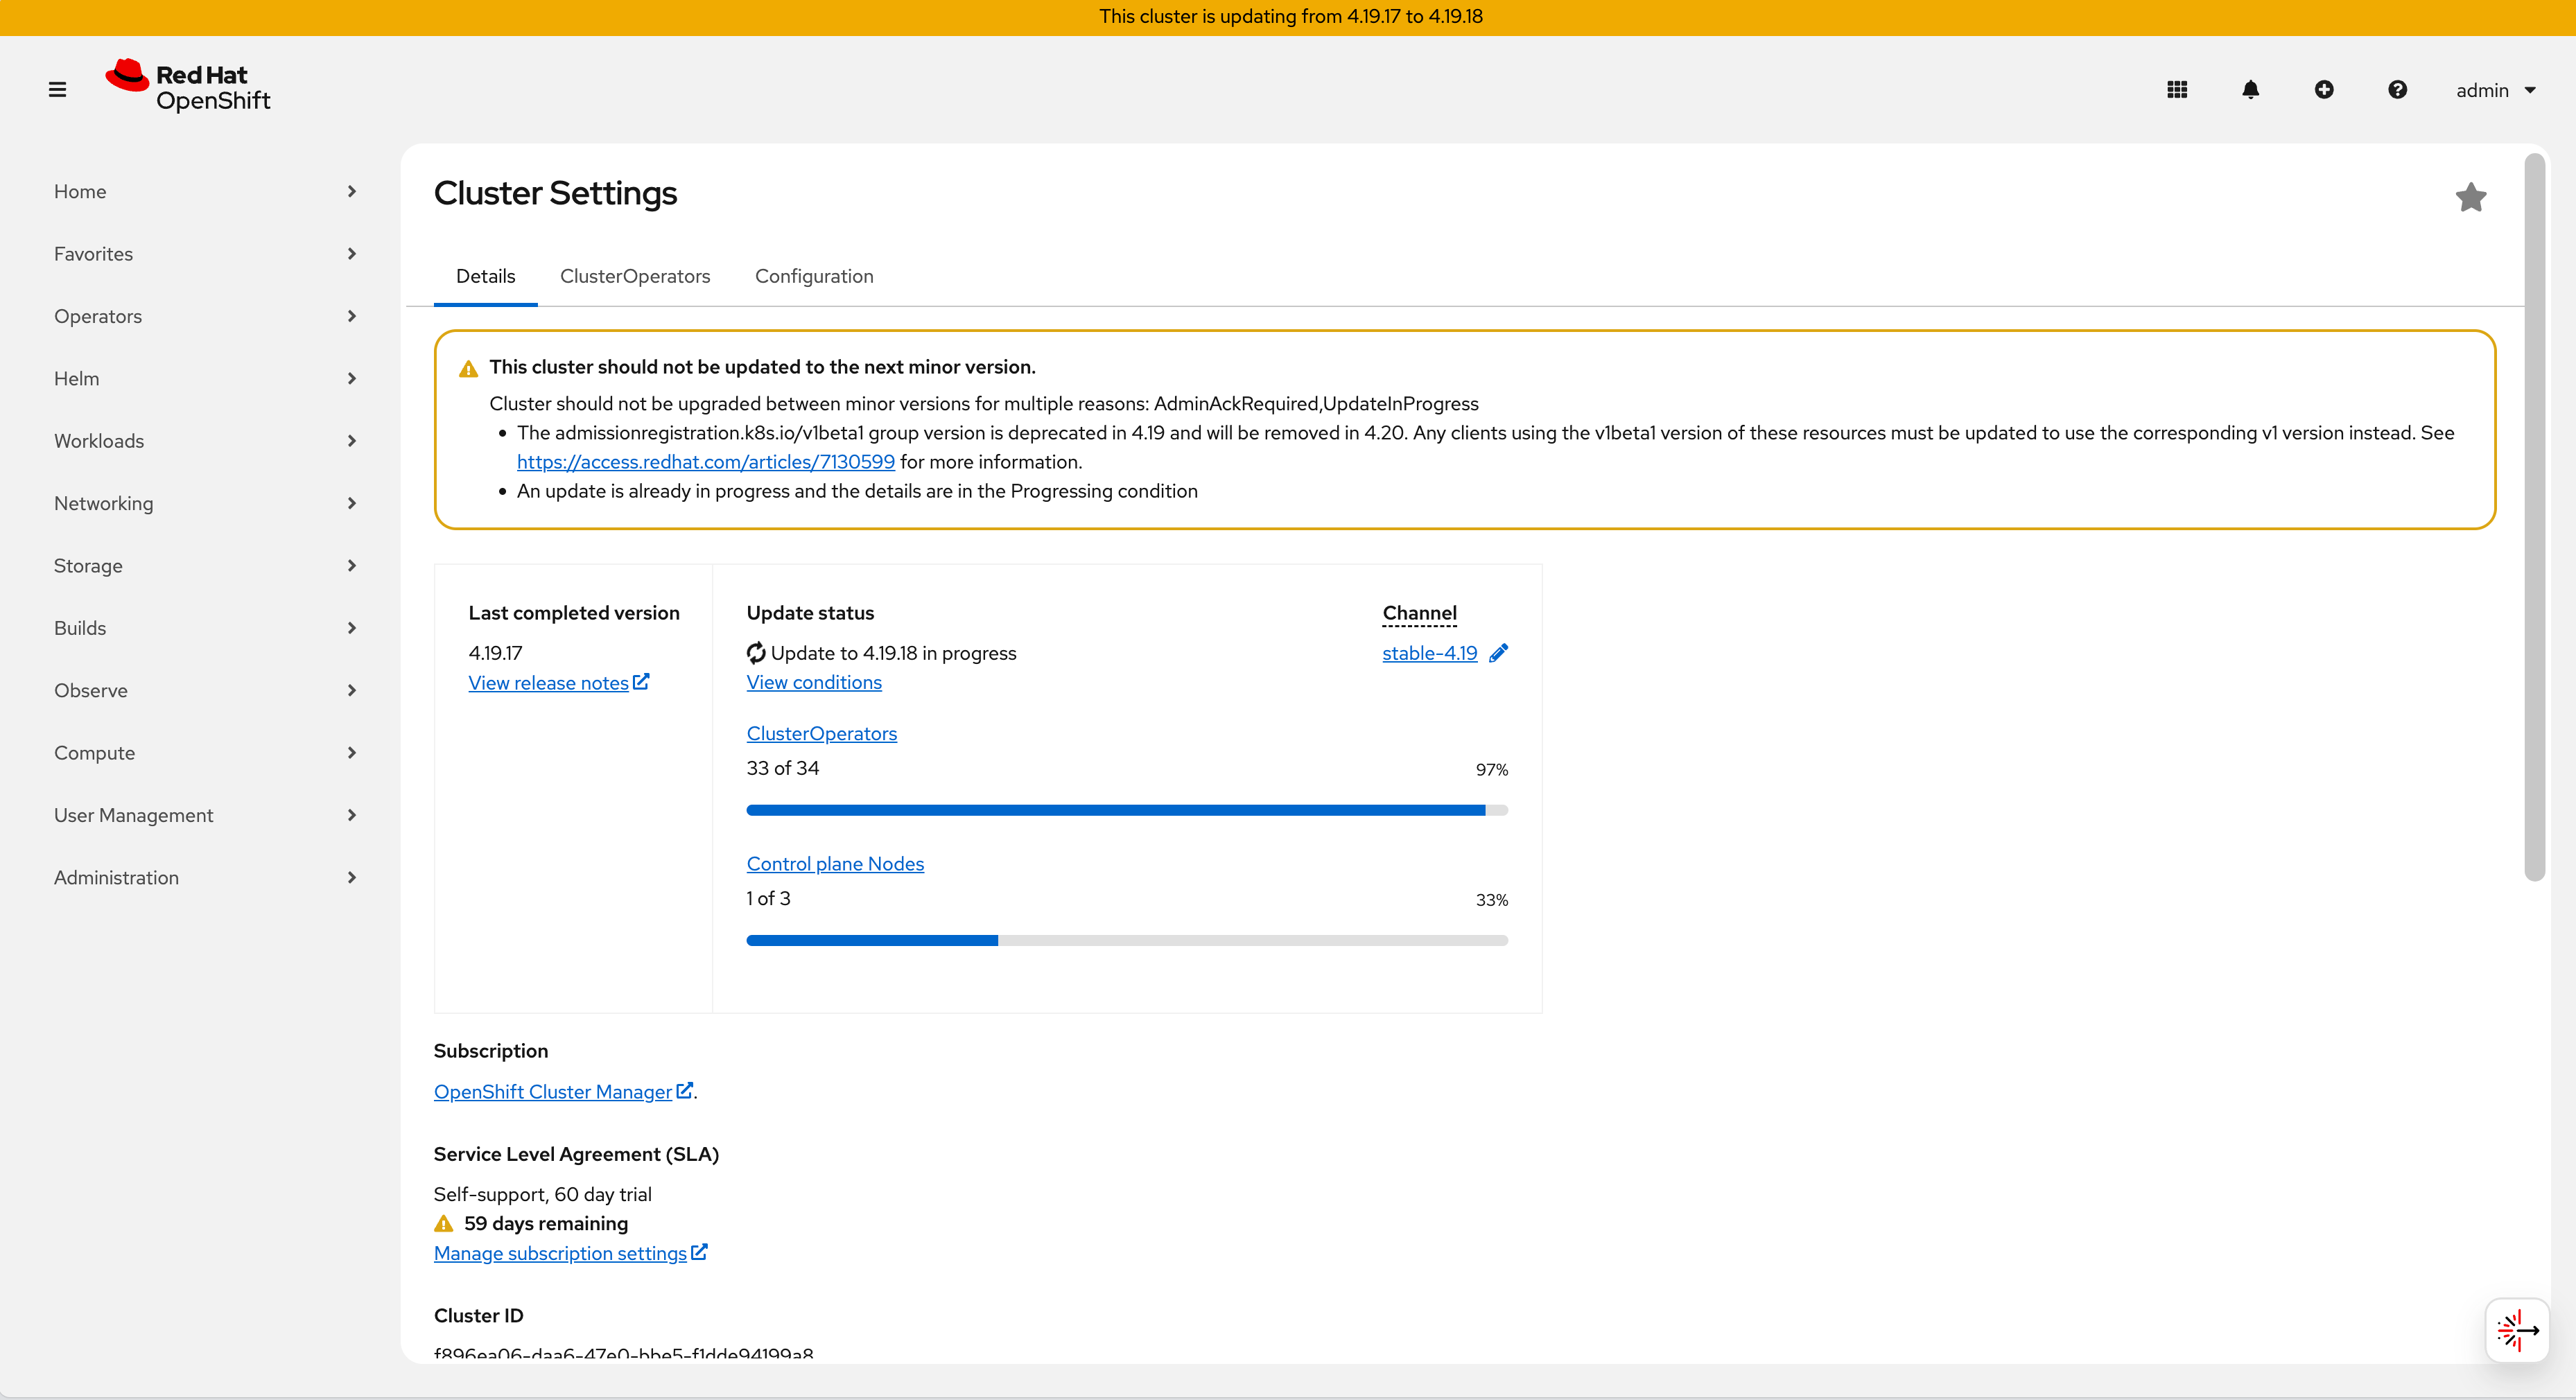This screenshot has height=1400, width=2576.
Task: Switch to the Configuration tab
Action: click(814, 276)
